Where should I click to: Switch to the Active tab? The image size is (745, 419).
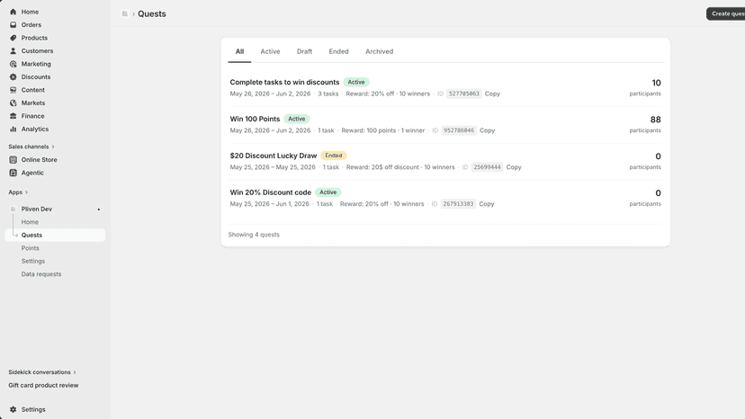(x=270, y=51)
